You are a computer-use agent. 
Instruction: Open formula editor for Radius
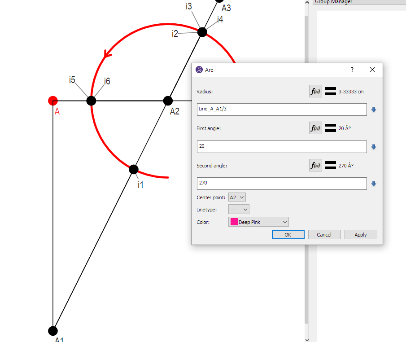click(315, 91)
